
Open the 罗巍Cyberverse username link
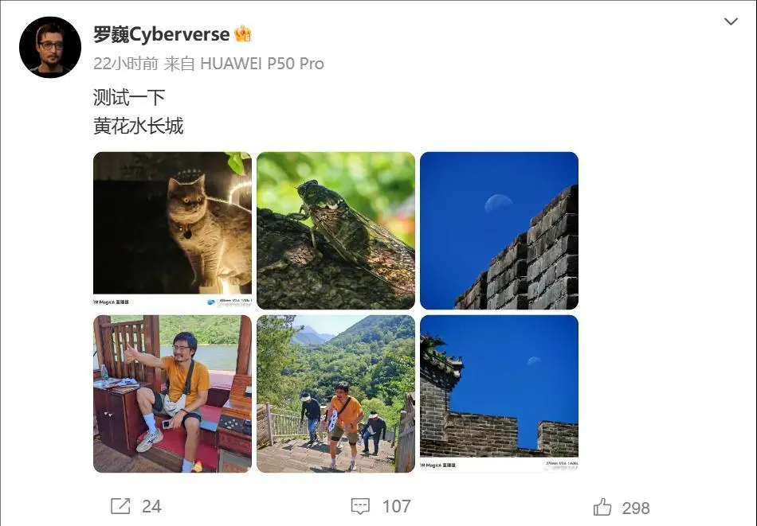[161, 34]
